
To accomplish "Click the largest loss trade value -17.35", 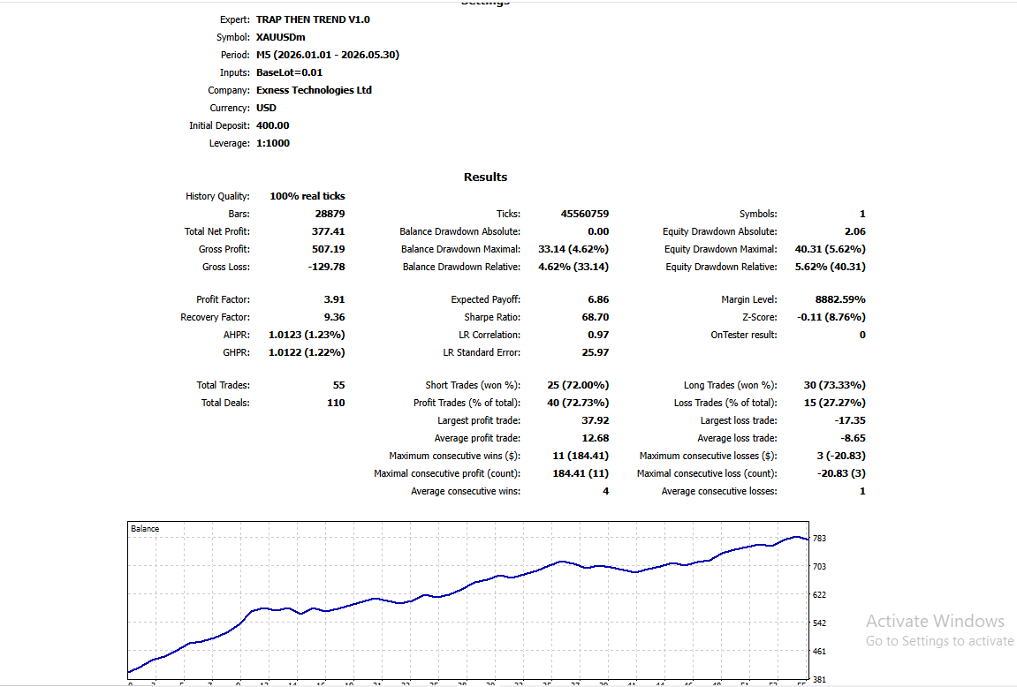I will point(850,420).
